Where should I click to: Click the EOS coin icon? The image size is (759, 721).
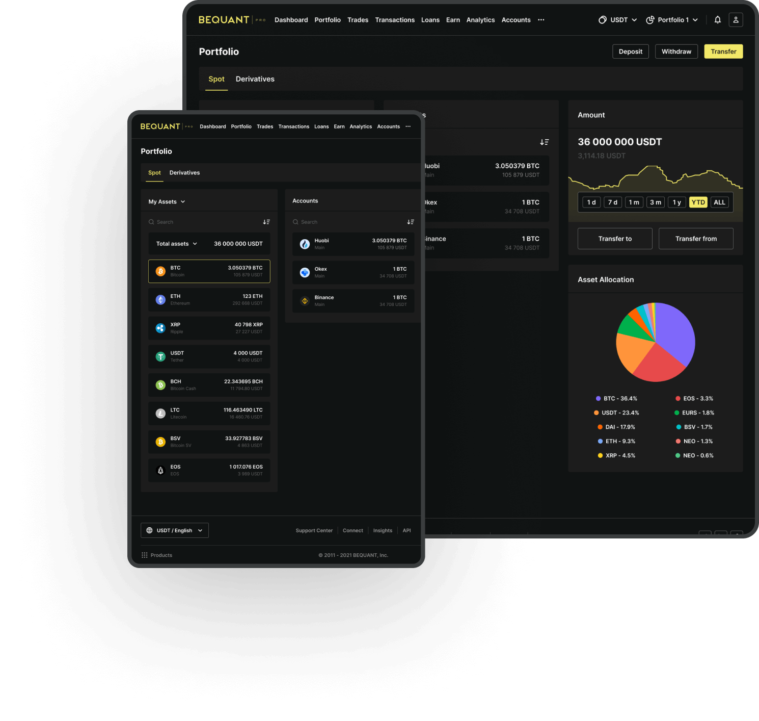[160, 471]
